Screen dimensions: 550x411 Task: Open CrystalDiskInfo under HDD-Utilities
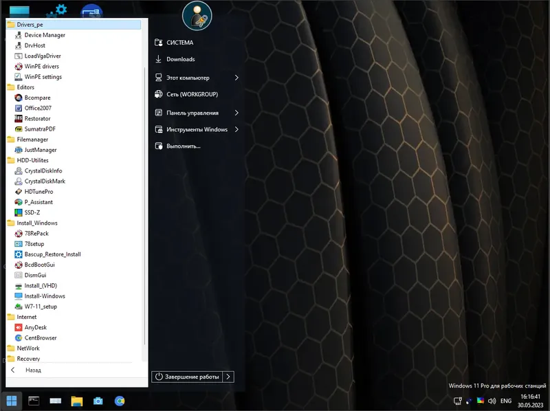click(43, 170)
